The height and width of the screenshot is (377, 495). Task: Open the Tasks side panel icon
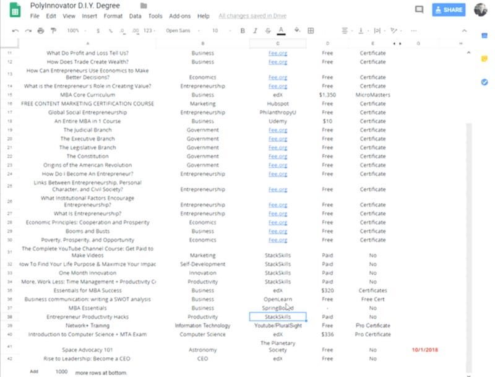(x=484, y=82)
